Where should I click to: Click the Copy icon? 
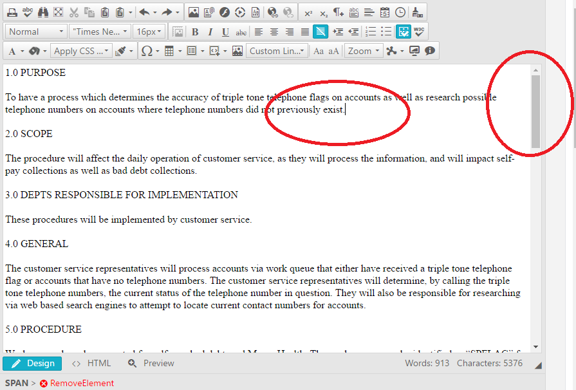tap(89, 12)
